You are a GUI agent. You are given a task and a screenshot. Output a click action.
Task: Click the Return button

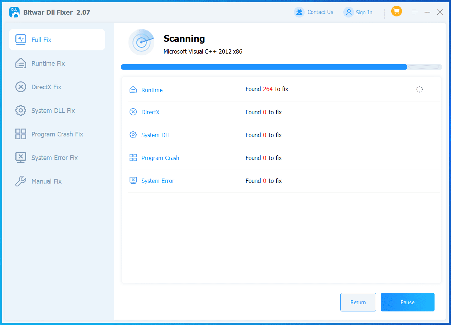[358, 302]
